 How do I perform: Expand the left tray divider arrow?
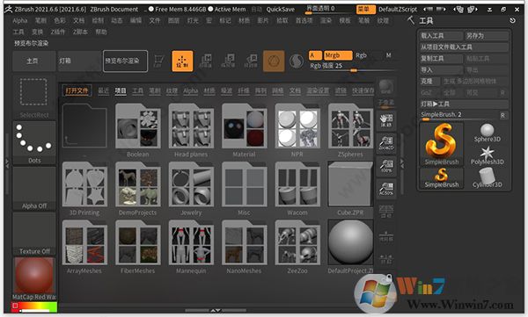(x=7, y=163)
